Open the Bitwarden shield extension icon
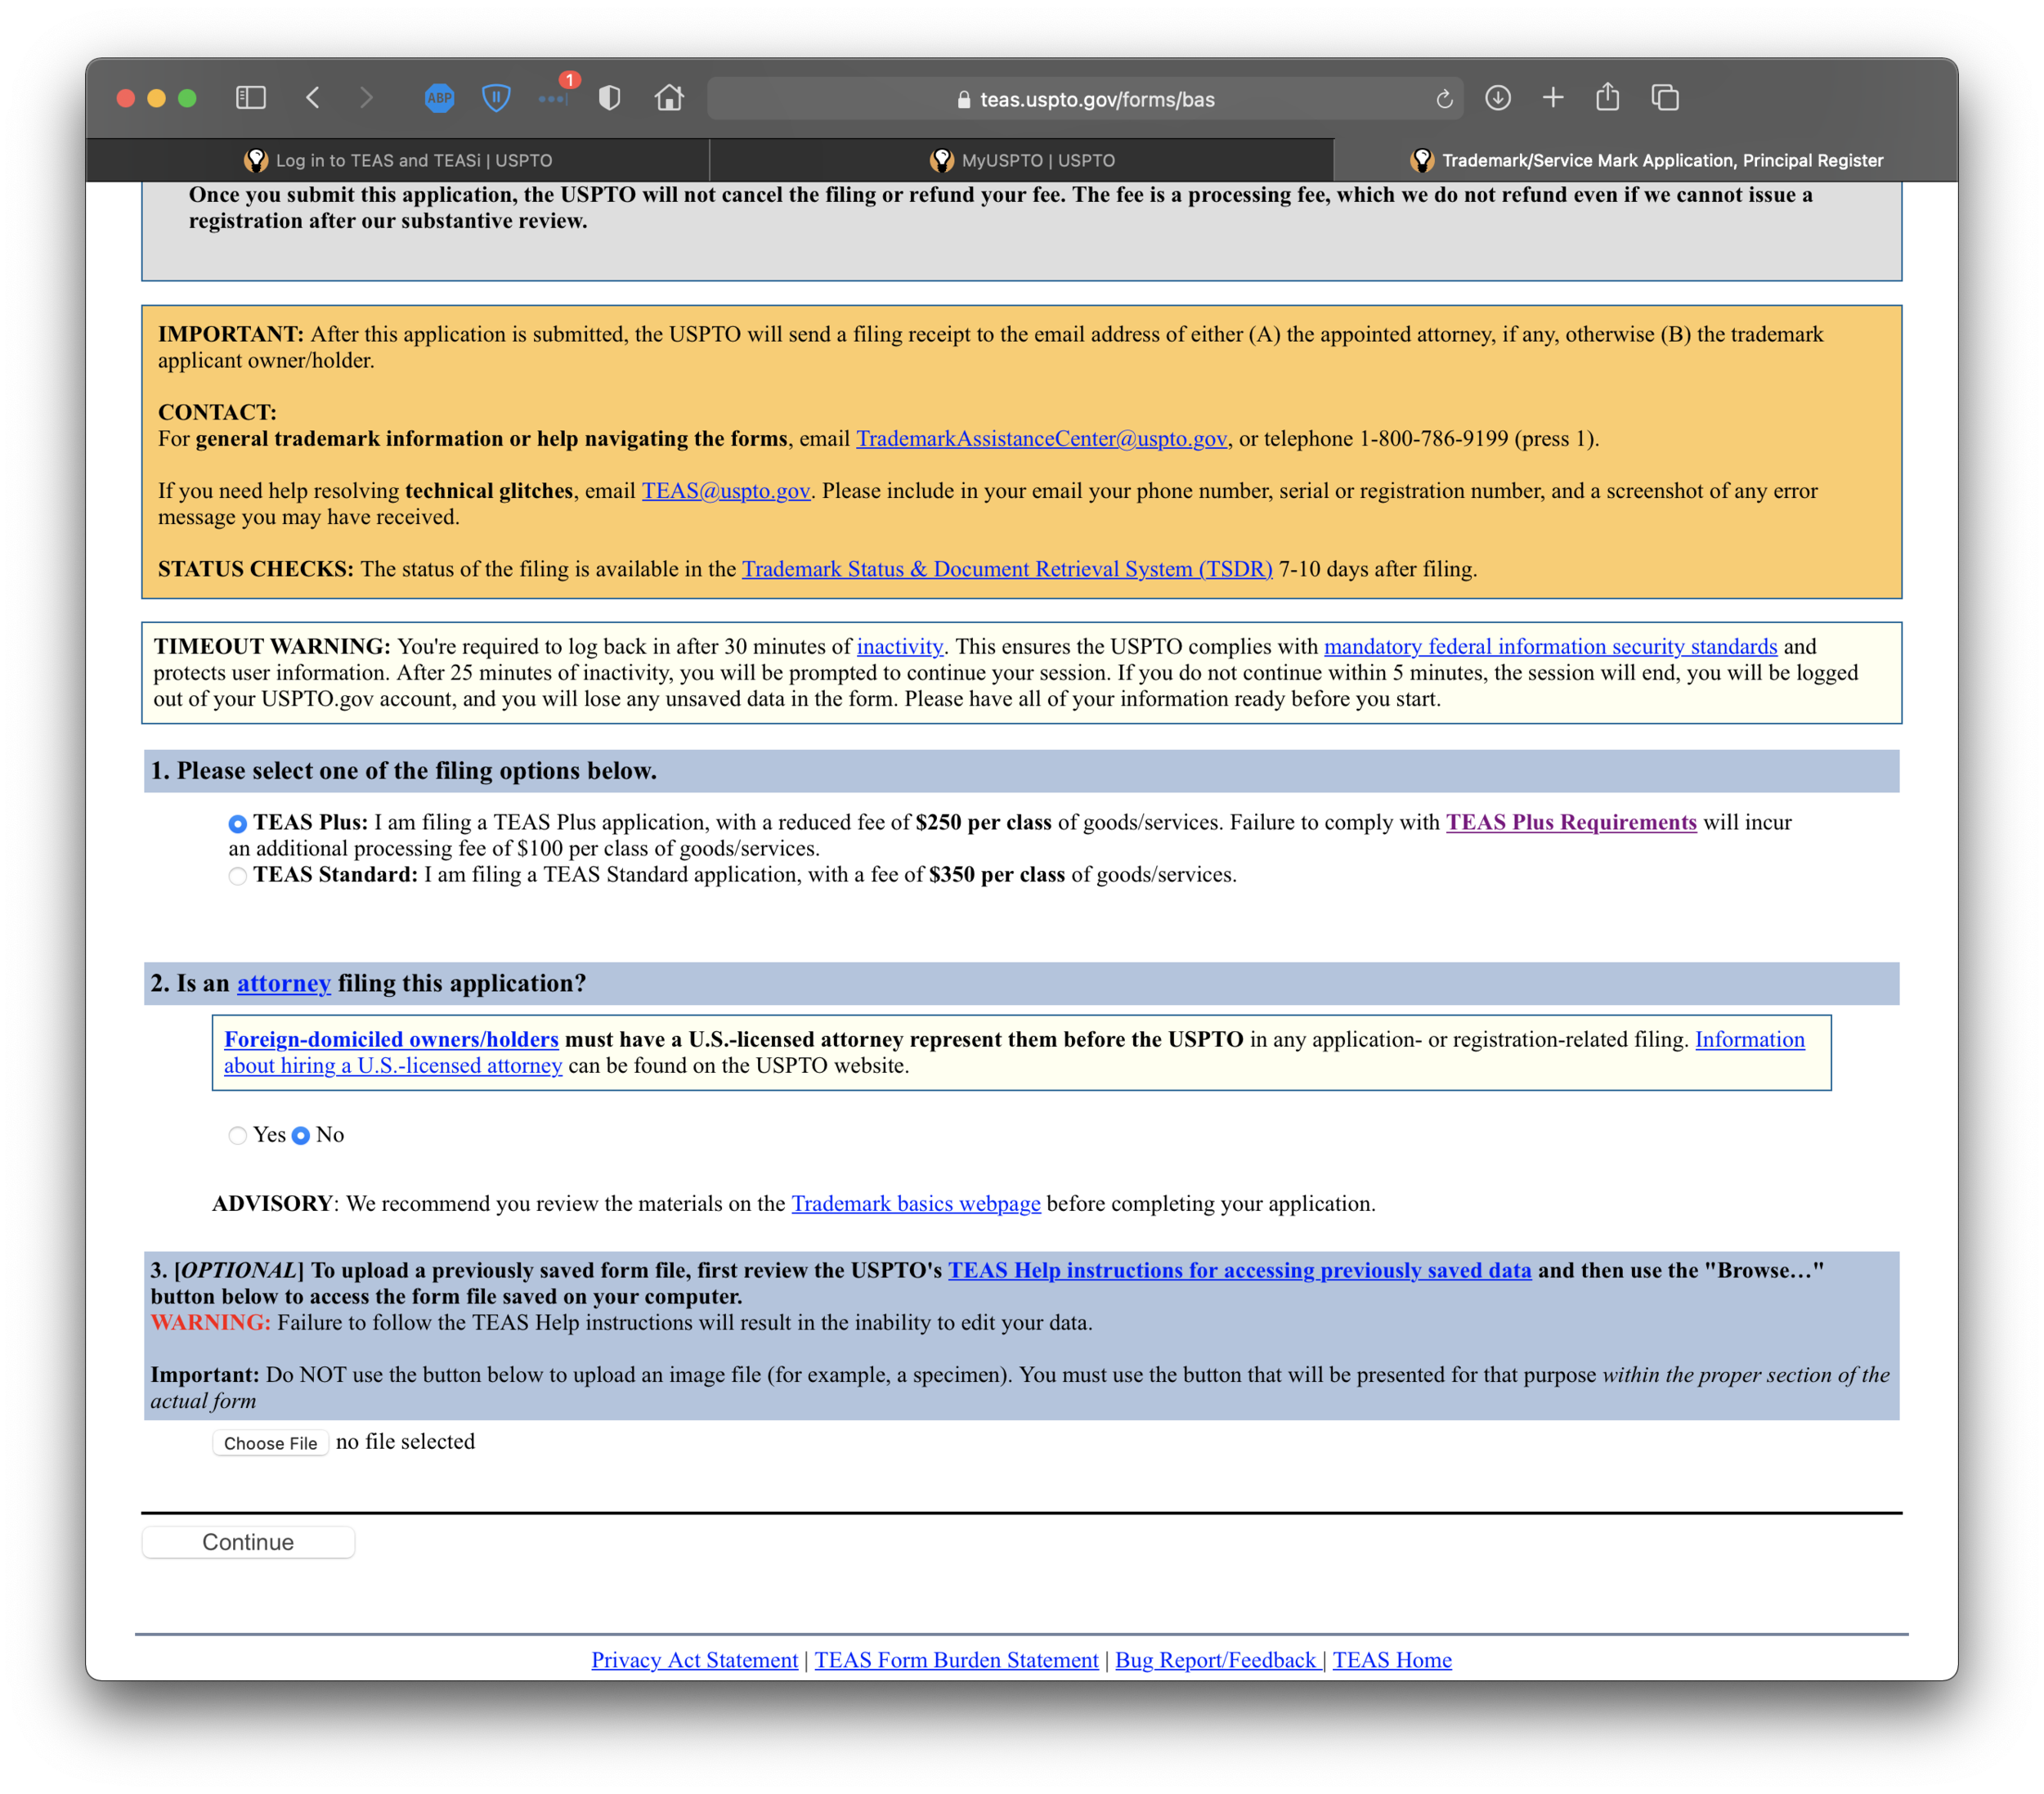 [x=496, y=98]
